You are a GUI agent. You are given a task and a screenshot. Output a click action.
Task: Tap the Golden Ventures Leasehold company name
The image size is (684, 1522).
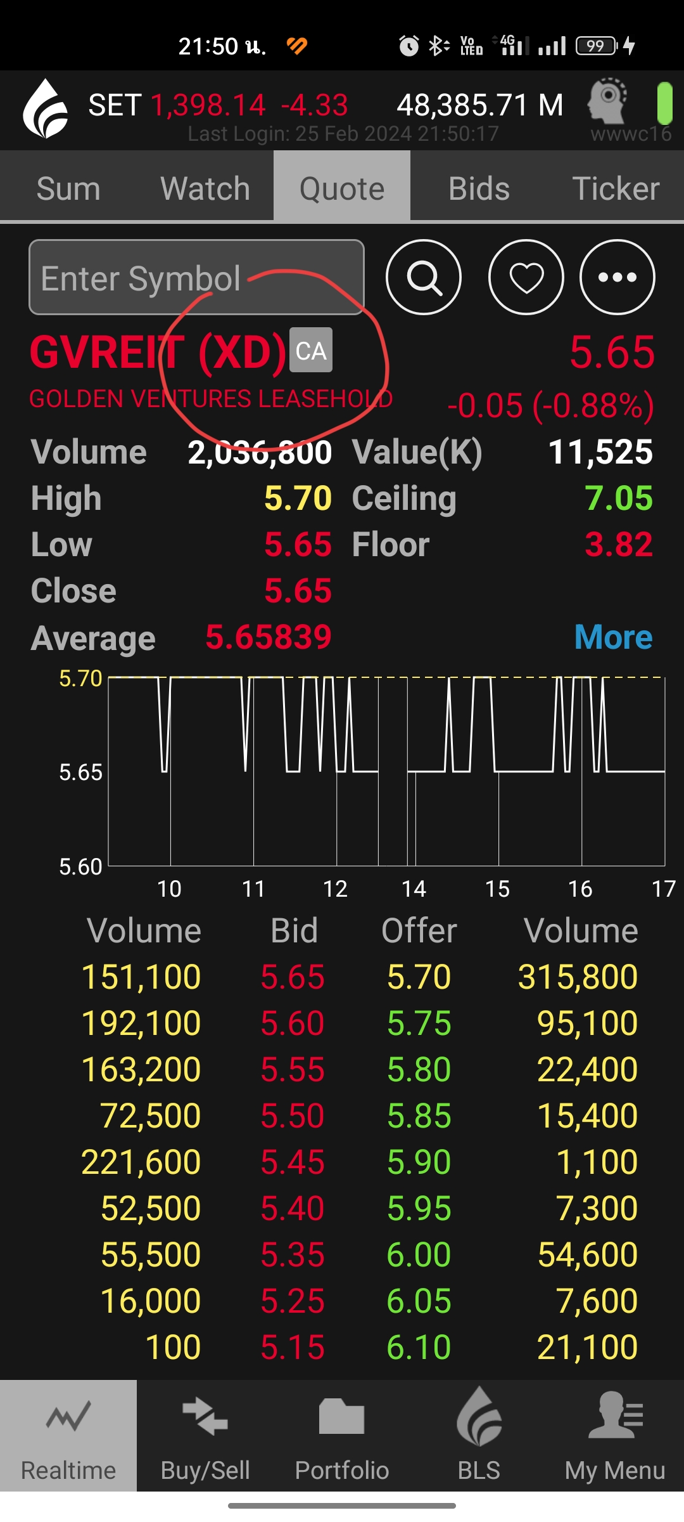211,398
